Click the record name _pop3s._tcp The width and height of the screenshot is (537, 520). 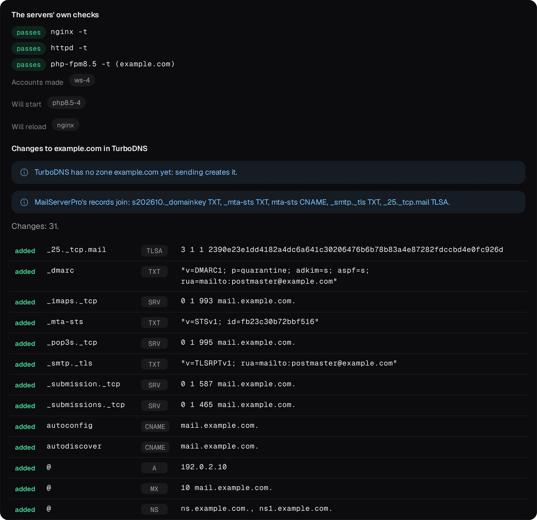point(72,342)
